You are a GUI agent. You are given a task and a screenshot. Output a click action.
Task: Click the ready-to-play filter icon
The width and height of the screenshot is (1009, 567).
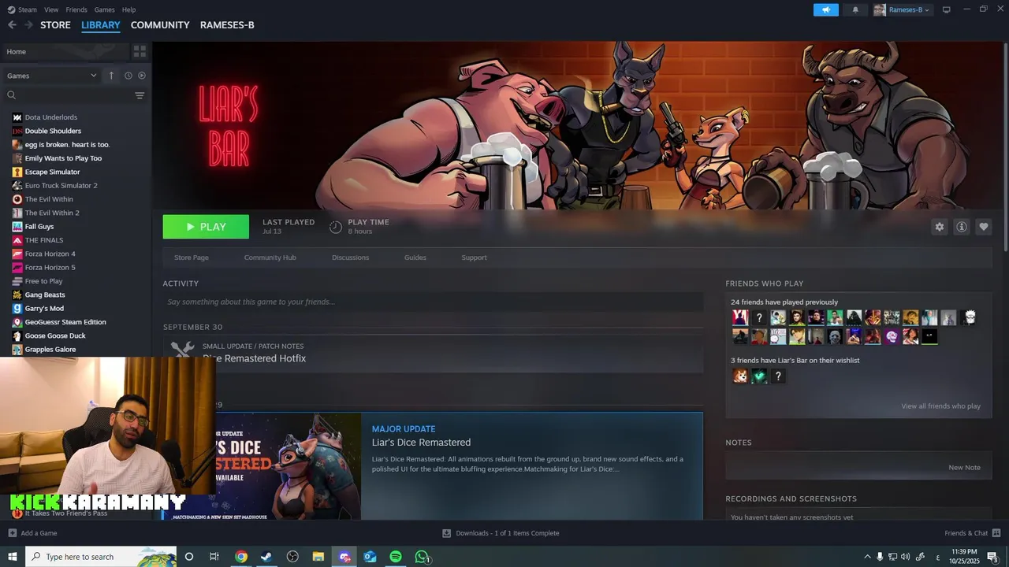(142, 76)
